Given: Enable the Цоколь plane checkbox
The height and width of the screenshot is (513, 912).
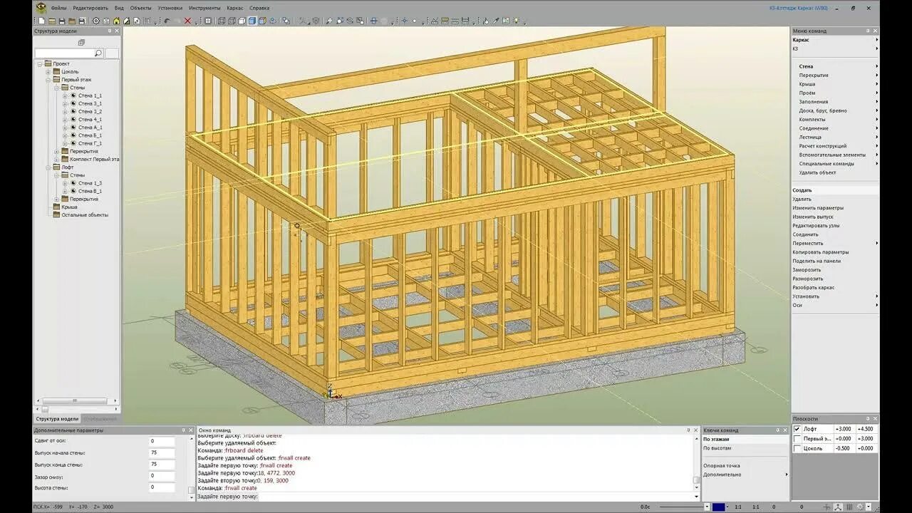Looking at the screenshot, I should 798,447.
